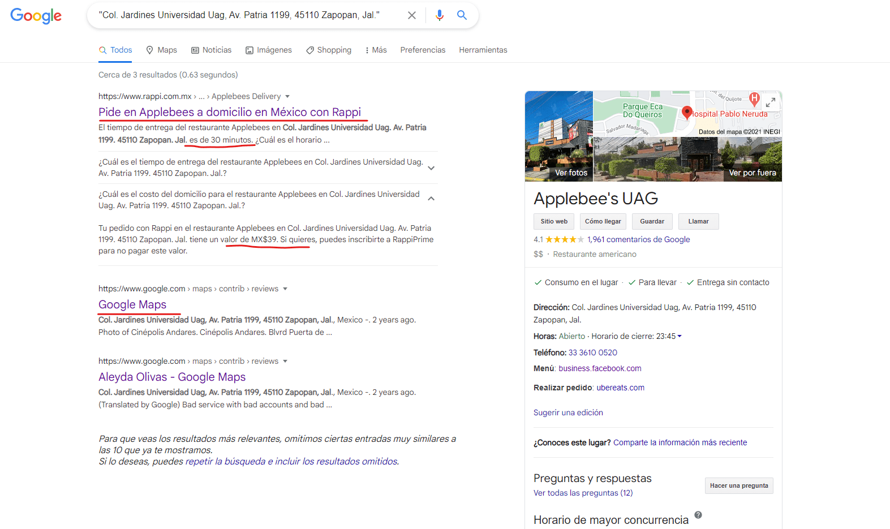Click Comparte la información más reciente
This screenshot has height=529, width=890.
pos(680,442)
